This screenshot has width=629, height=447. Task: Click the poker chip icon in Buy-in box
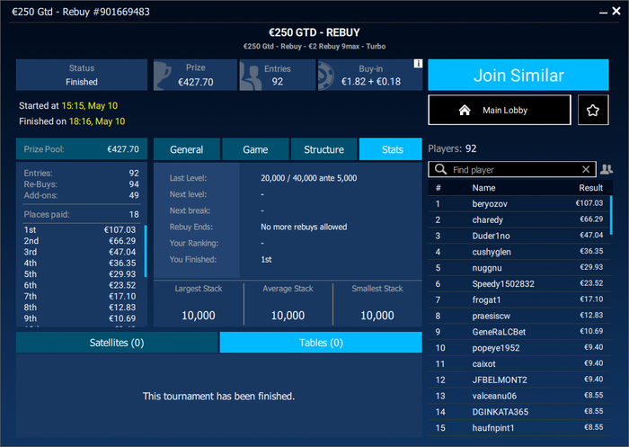325,76
